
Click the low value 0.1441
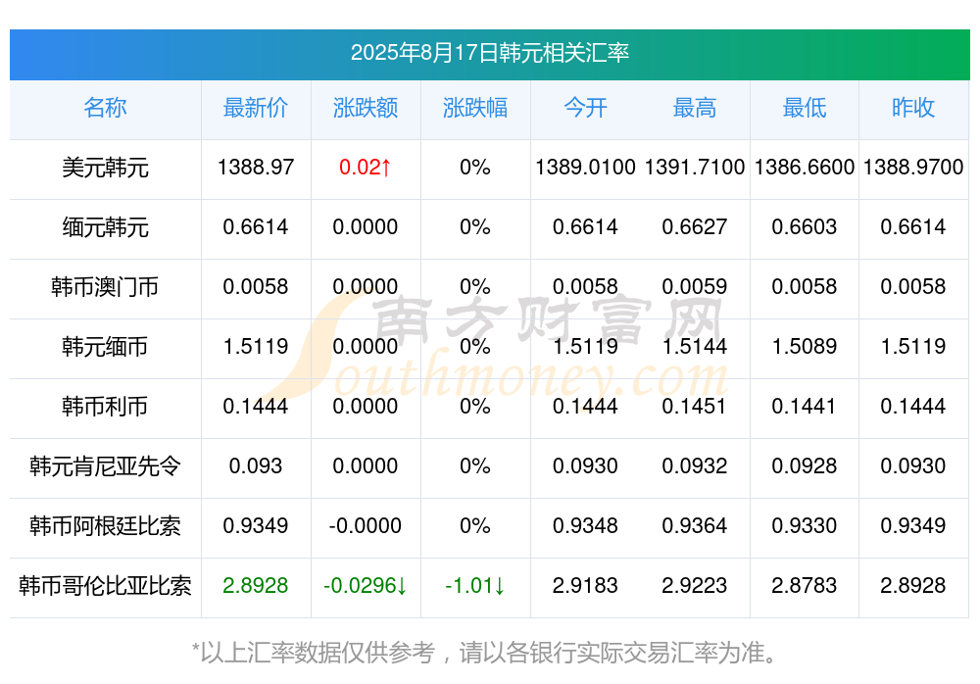(805, 407)
